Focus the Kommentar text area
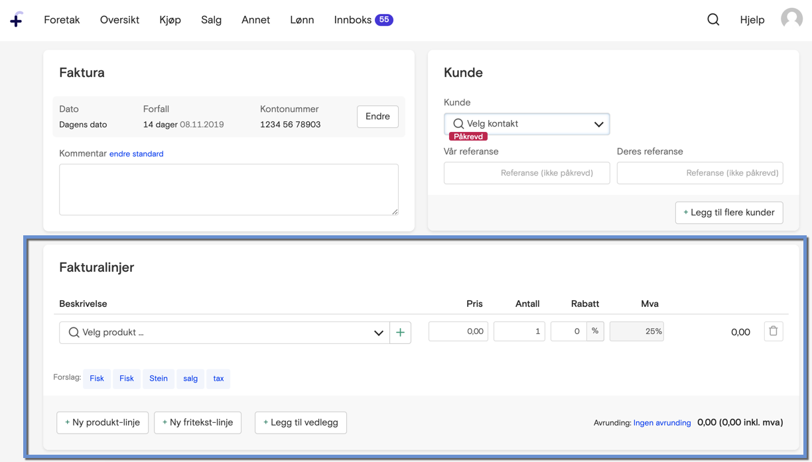Screen dimensions: 812x462 [229, 190]
